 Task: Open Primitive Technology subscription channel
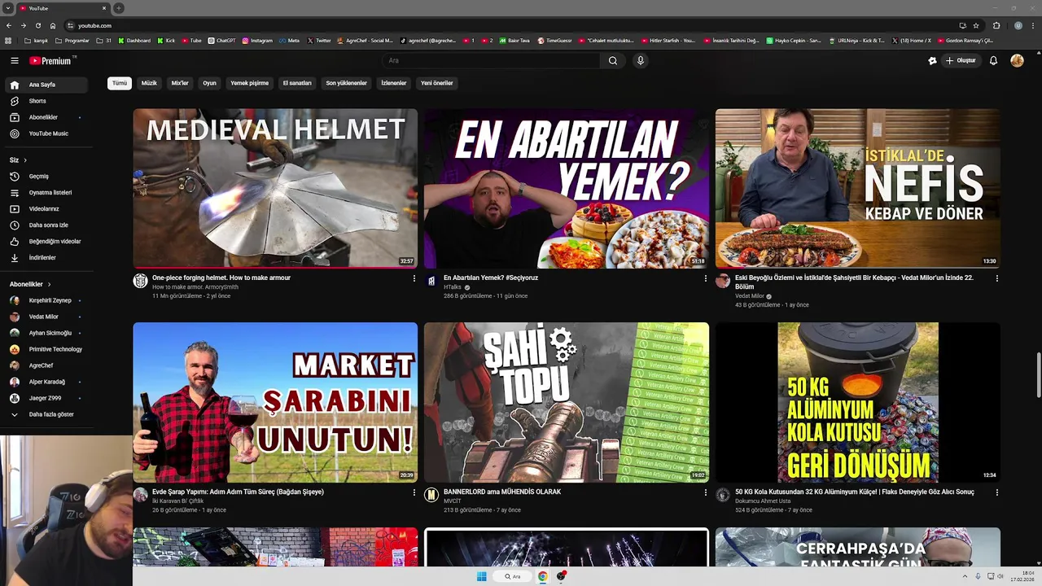46,349
